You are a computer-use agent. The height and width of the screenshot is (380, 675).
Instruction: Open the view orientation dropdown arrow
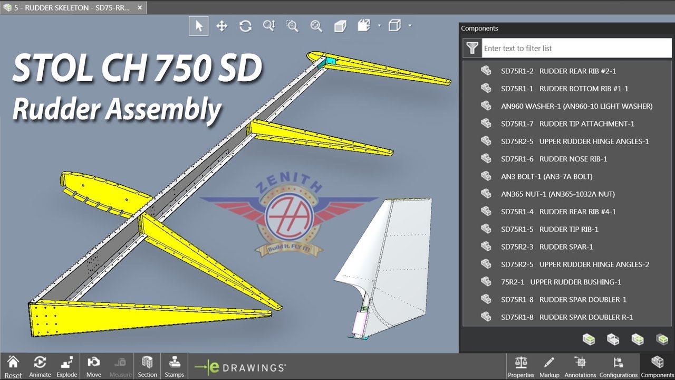click(x=379, y=25)
